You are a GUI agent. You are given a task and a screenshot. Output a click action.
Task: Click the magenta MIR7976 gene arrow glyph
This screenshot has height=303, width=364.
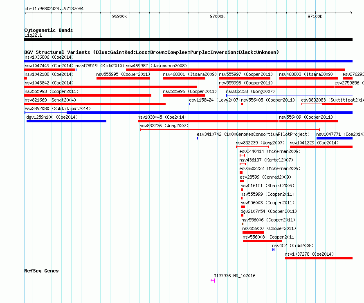(x=213, y=281)
